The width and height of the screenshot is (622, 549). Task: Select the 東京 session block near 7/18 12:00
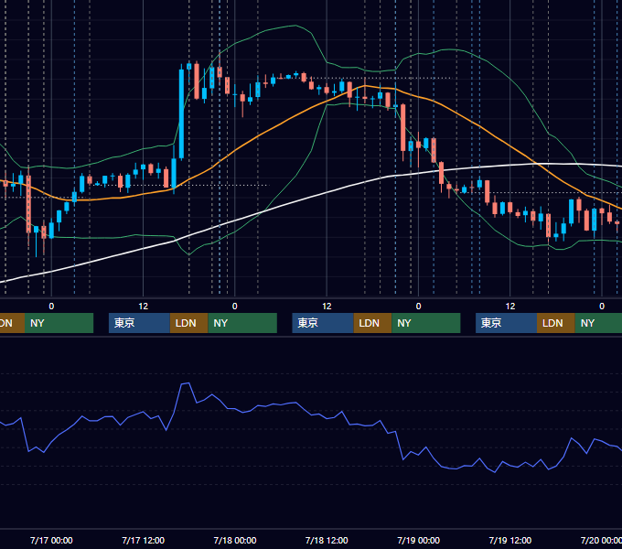click(x=323, y=323)
